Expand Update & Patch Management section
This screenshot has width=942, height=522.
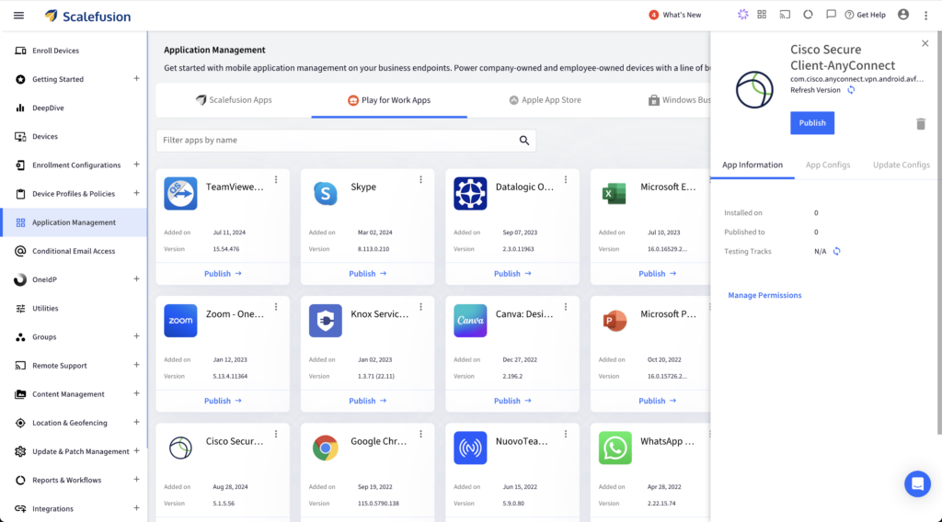tap(136, 450)
